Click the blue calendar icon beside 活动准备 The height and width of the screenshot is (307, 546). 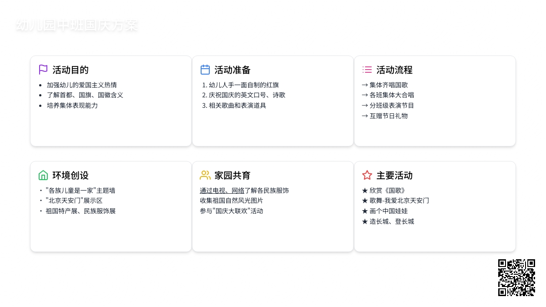pos(205,70)
